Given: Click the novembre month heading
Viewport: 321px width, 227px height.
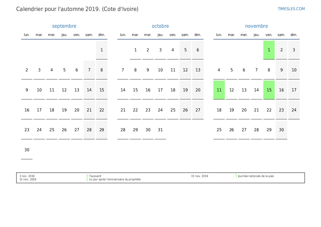Looking at the screenshot, I should click(256, 26).
